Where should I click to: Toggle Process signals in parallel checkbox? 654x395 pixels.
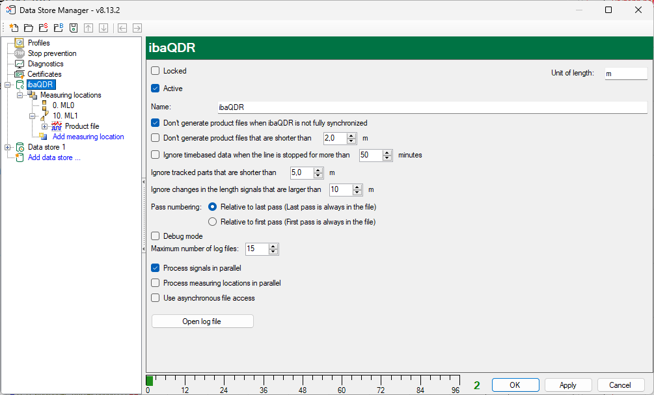click(x=155, y=268)
